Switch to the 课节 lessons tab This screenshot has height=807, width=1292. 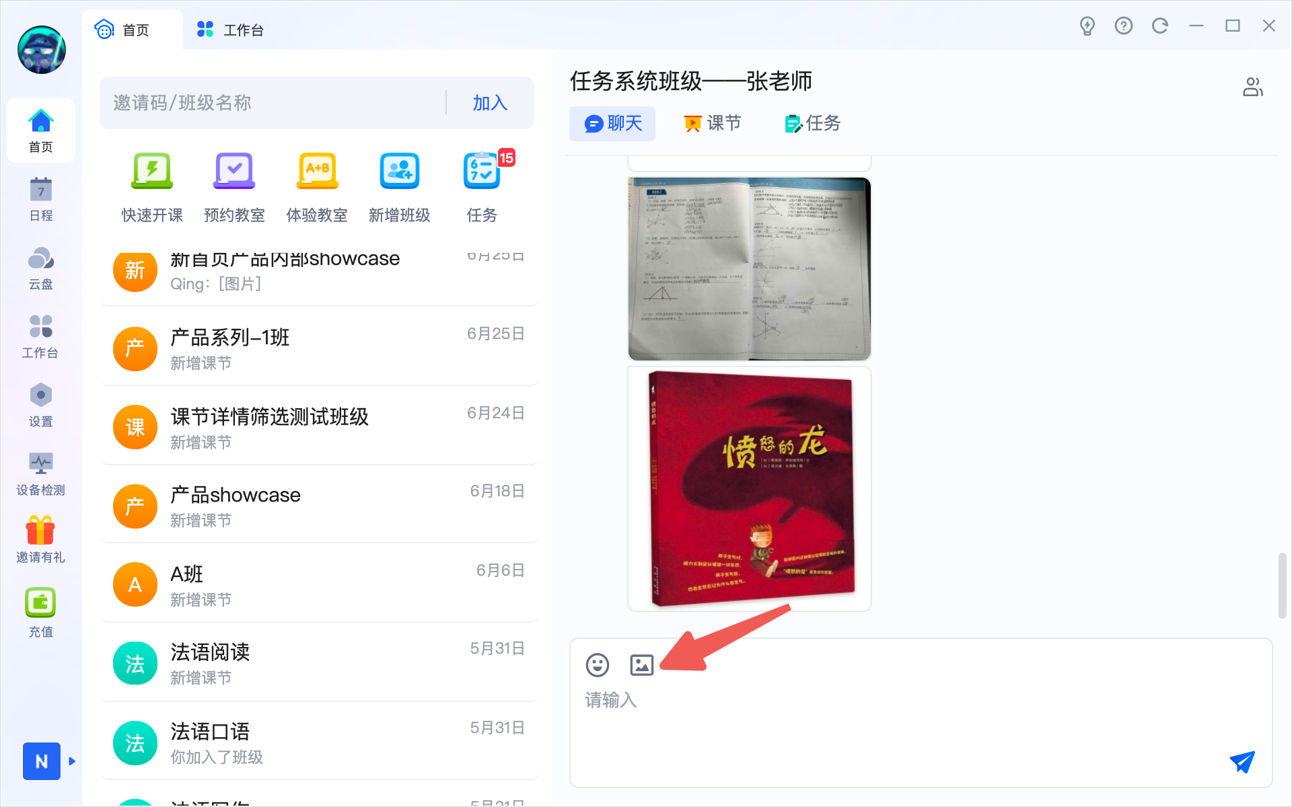click(712, 123)
